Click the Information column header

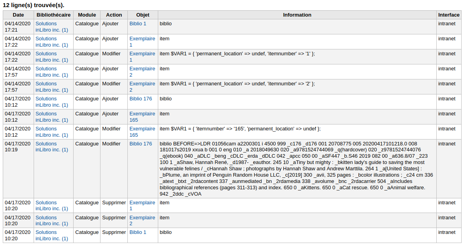tap(297, 15)
